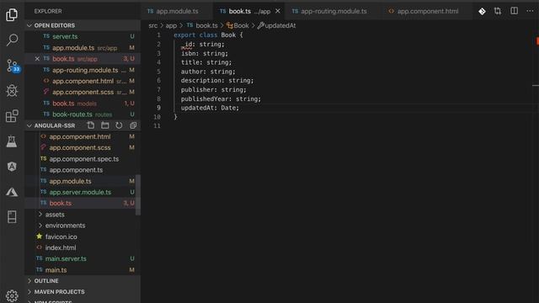The width and height of the screenshot is (539, 303).
Task: Open changes compare icon in editor toolbar
Action: [x=498, y=11]
